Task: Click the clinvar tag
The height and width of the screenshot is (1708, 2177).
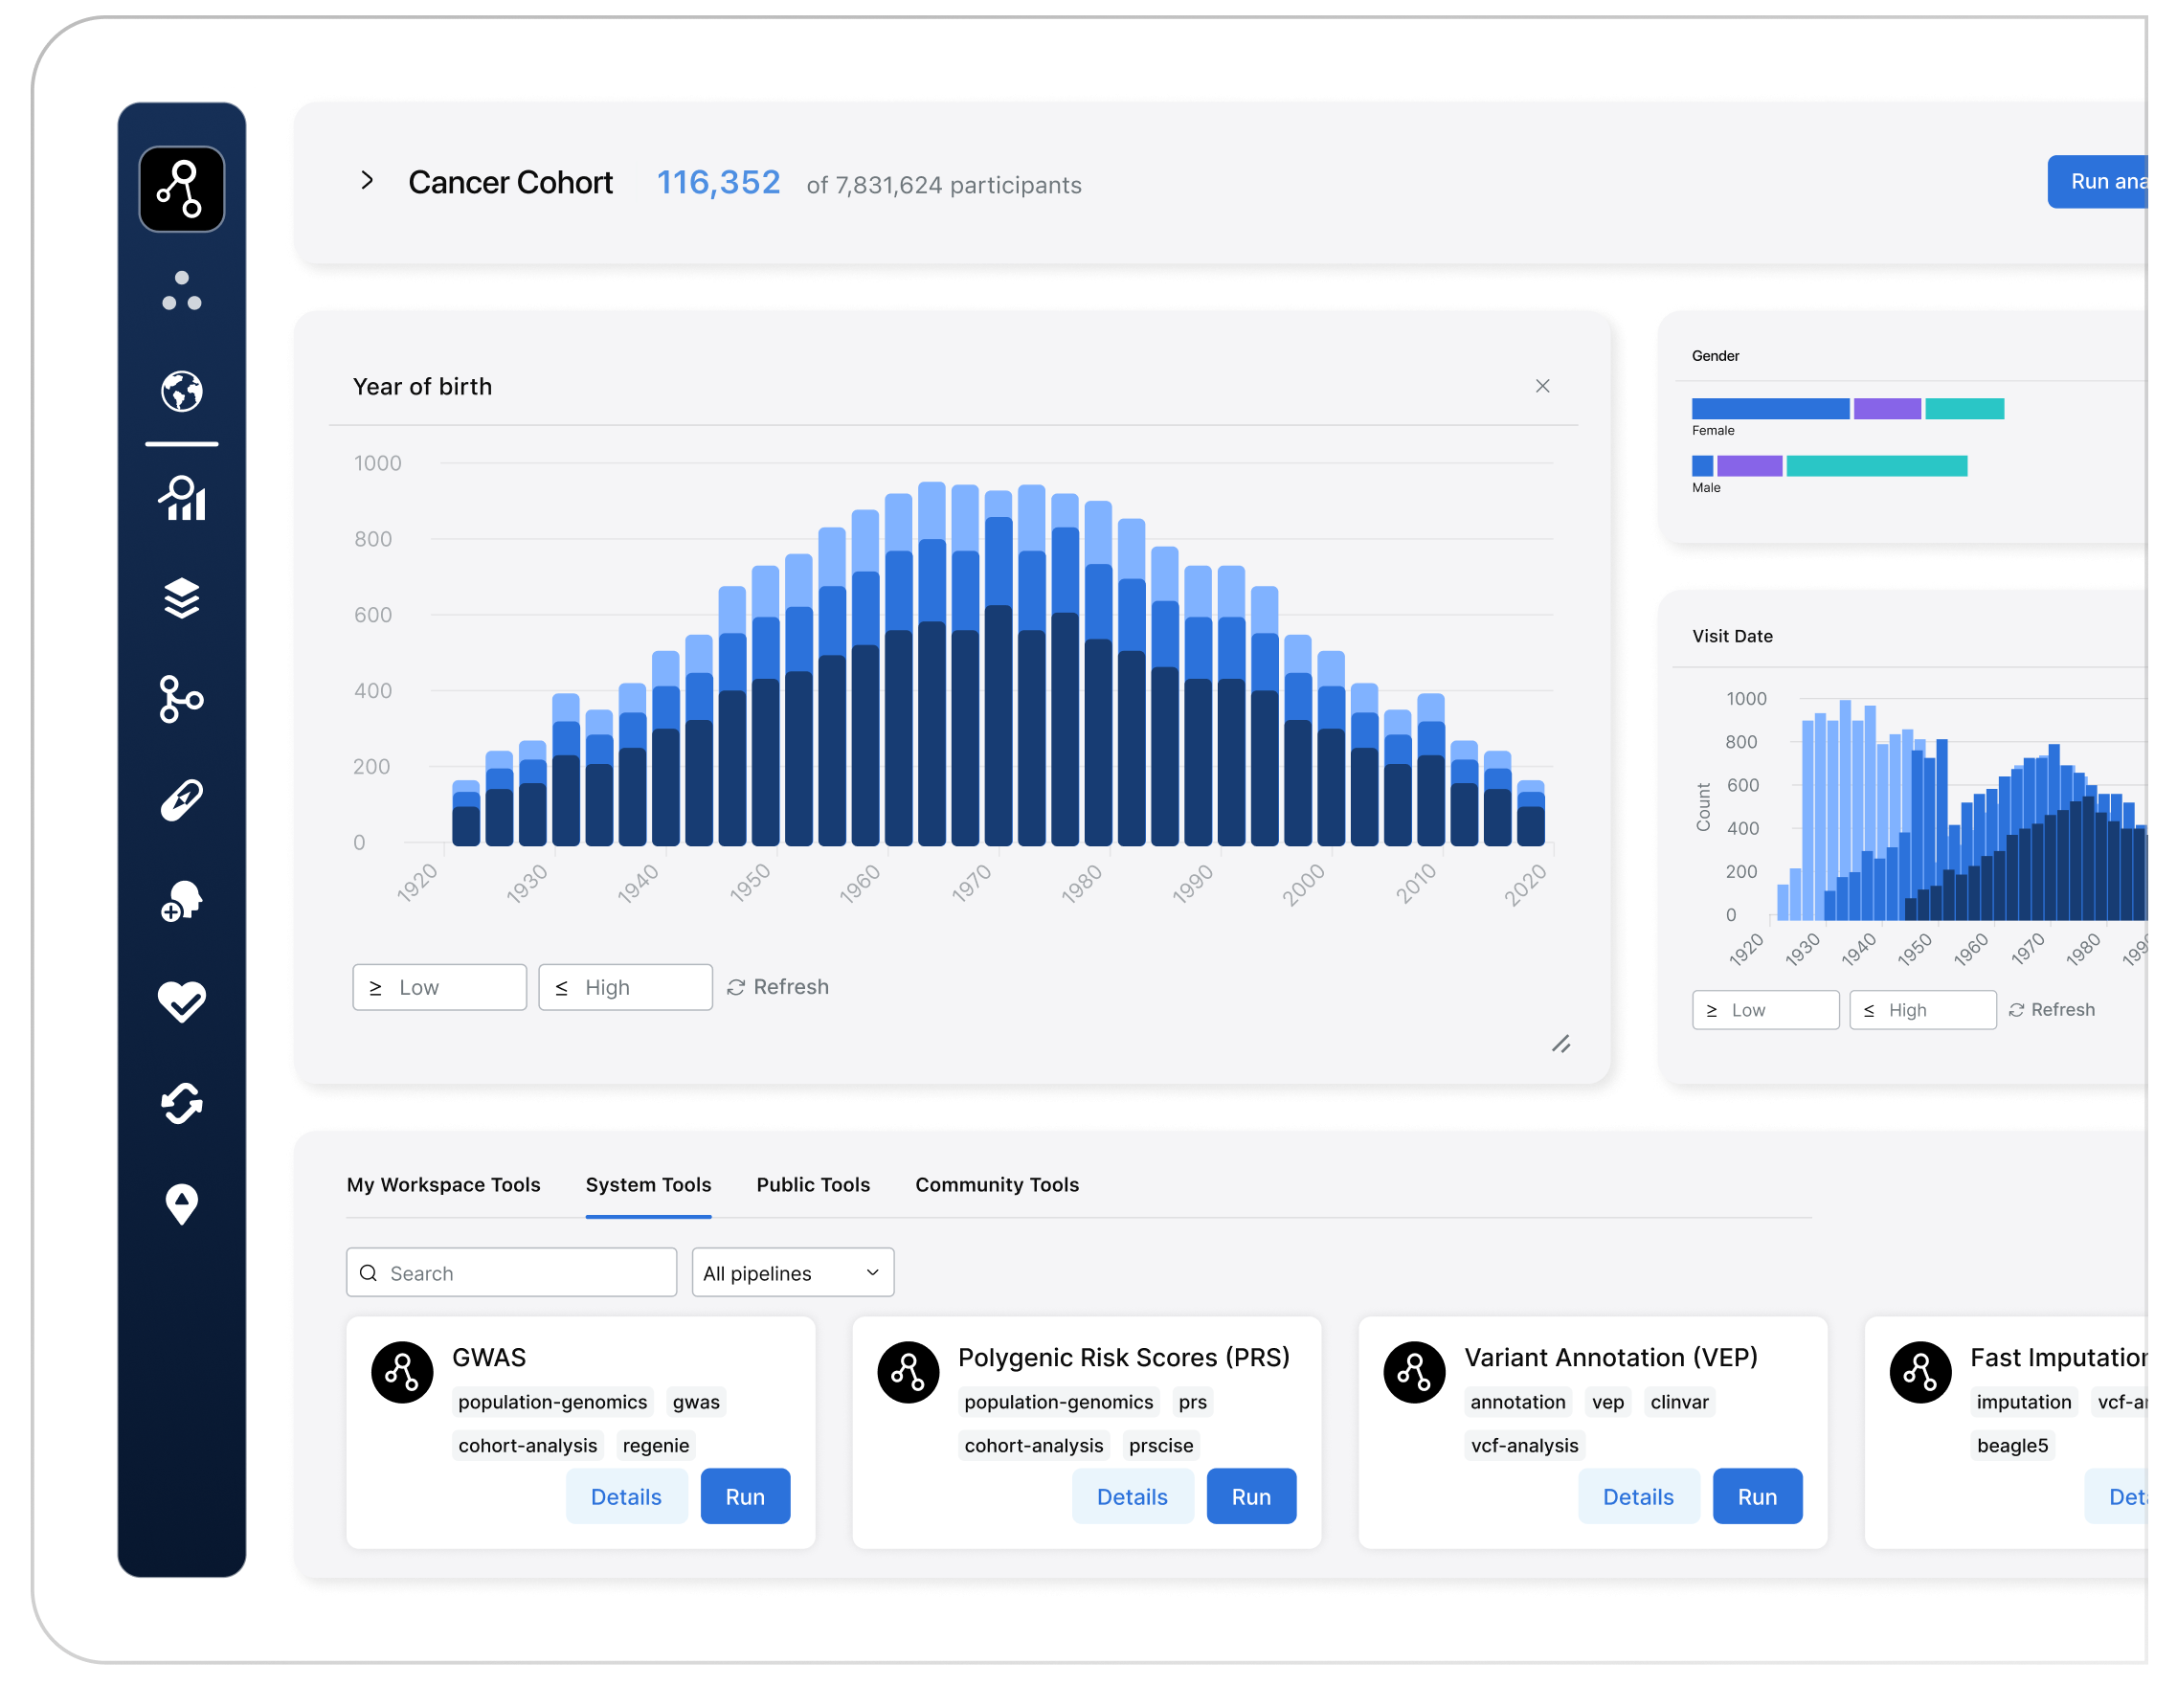Action: click(x=1681, y=1402)
